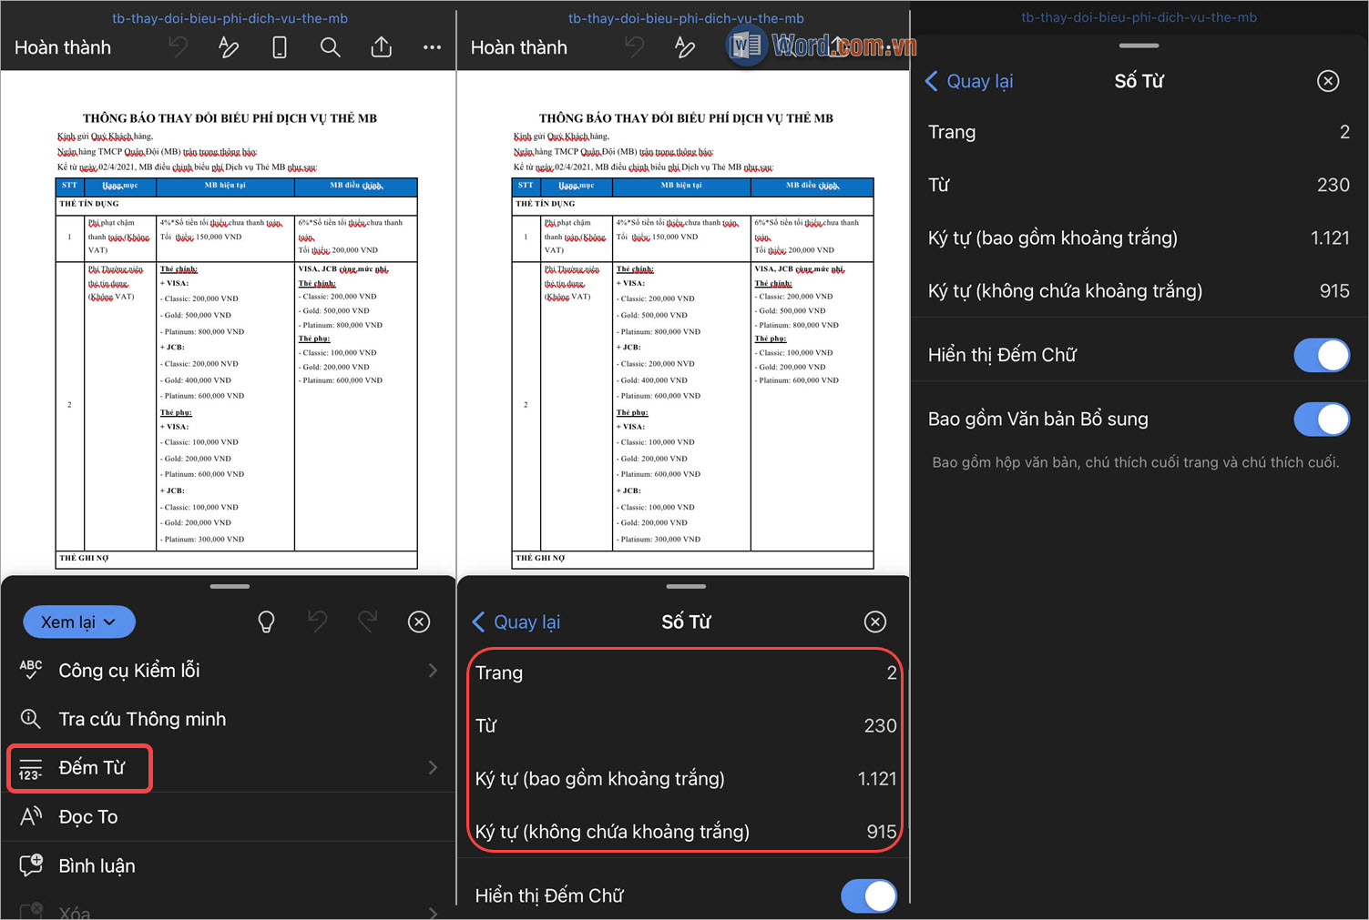Tap Ký tự (bao gồm khoảng trắng) in right panel
Image resolution: width=1369 pixels, height=920 pixels.
pyautogui.click(x=1139, y=238)
